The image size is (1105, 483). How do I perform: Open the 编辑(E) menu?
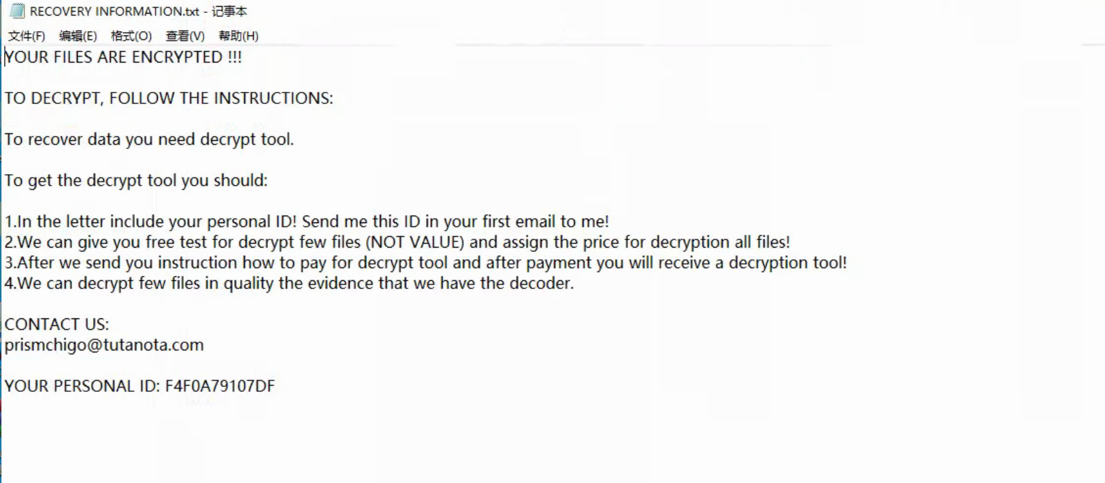point(78,36)
